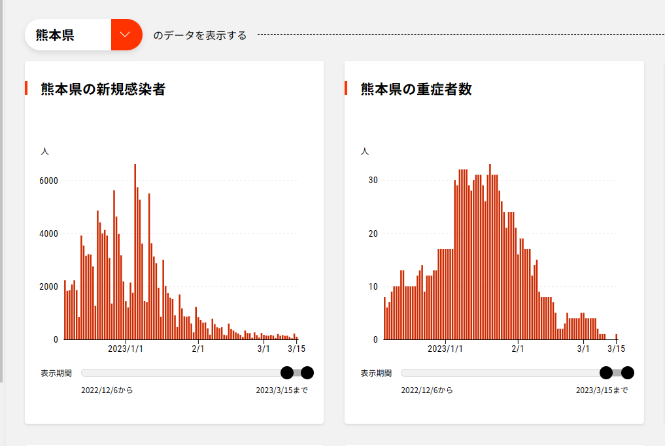Screen dimensions: 665x446
Task: Click the 10 y-axis value in 重症者数 chart
Action: 373,287
